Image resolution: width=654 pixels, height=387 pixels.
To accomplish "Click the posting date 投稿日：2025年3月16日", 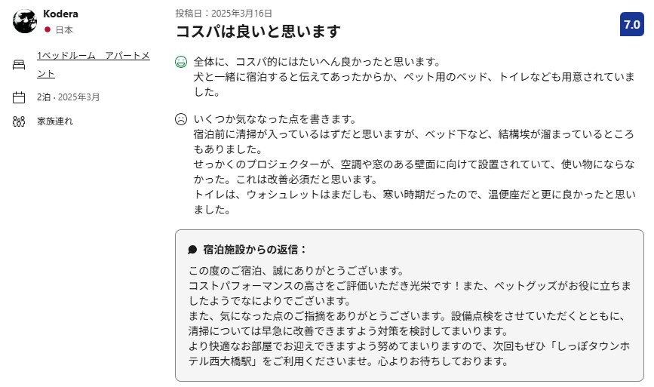I will click(223, 14).
